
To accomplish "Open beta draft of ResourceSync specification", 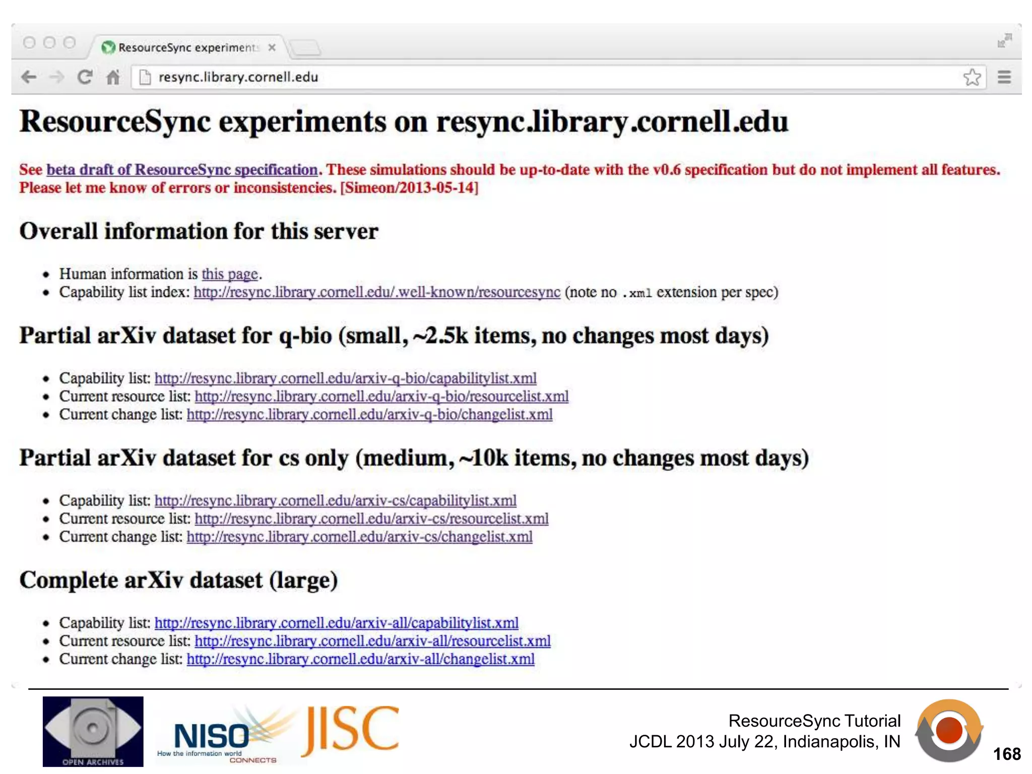I will (x=182, y=170).
